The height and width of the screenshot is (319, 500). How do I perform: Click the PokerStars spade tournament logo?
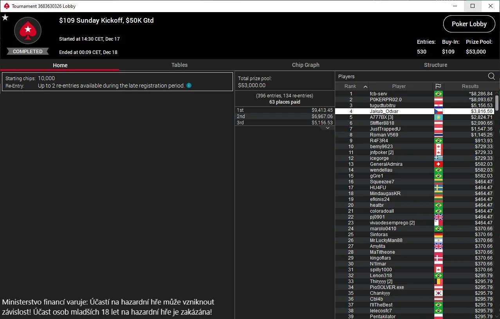(28, 30)
